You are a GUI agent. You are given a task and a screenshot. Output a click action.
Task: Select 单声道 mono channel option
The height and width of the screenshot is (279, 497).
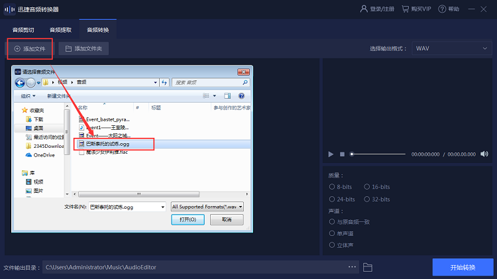click(x=341, y=233)
